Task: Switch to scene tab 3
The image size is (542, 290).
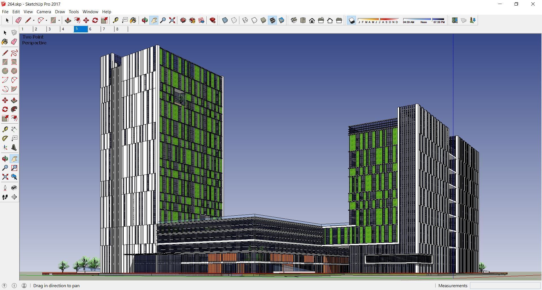Action: coord(50,29)
